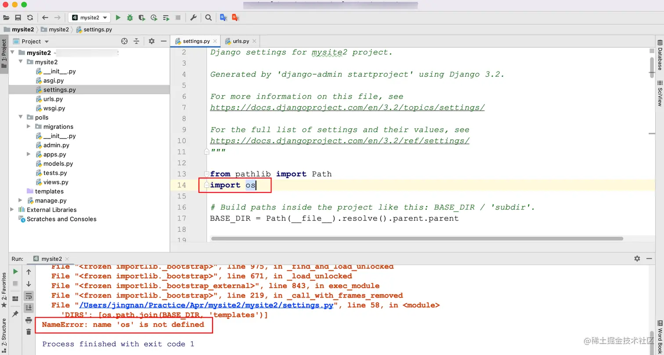Open the settings.py path link in traceback

206,305
